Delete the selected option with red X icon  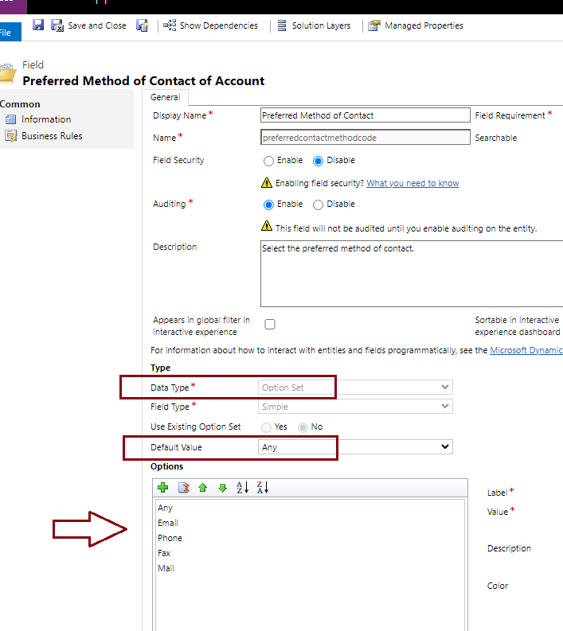click(x=184, y=487)
